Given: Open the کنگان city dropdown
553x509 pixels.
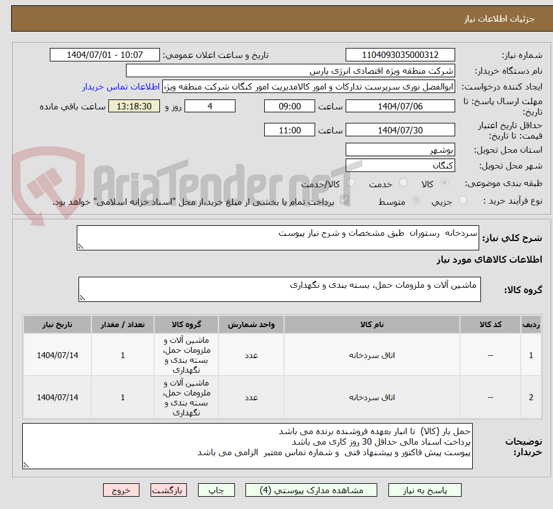Looking at the screenshot, I should [x=400, y=164].
